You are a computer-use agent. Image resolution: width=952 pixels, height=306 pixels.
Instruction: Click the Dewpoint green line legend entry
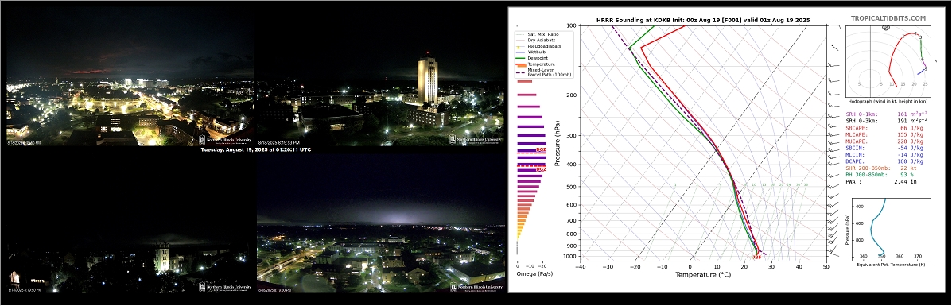tap(537, 58)
